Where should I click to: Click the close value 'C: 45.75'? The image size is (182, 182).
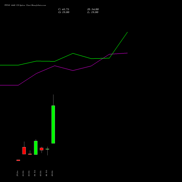point(64,9)
